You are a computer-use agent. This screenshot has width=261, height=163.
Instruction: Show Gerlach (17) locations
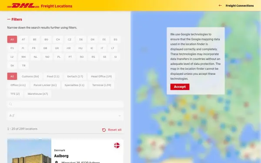[x=75, y=77]
